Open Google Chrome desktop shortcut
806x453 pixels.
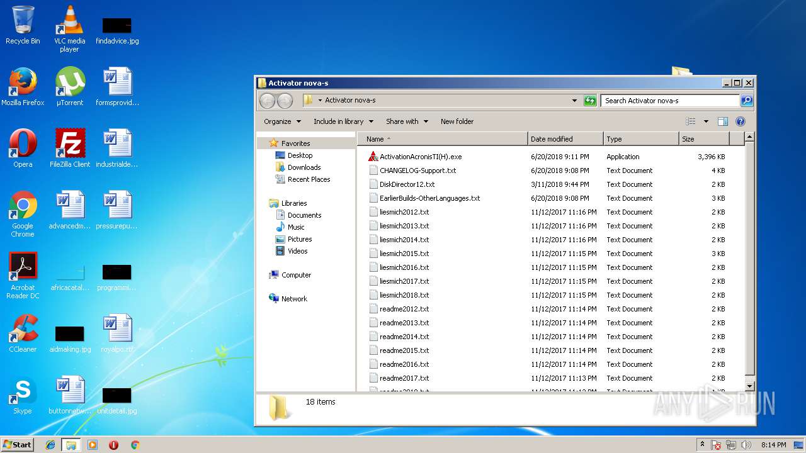23,214
